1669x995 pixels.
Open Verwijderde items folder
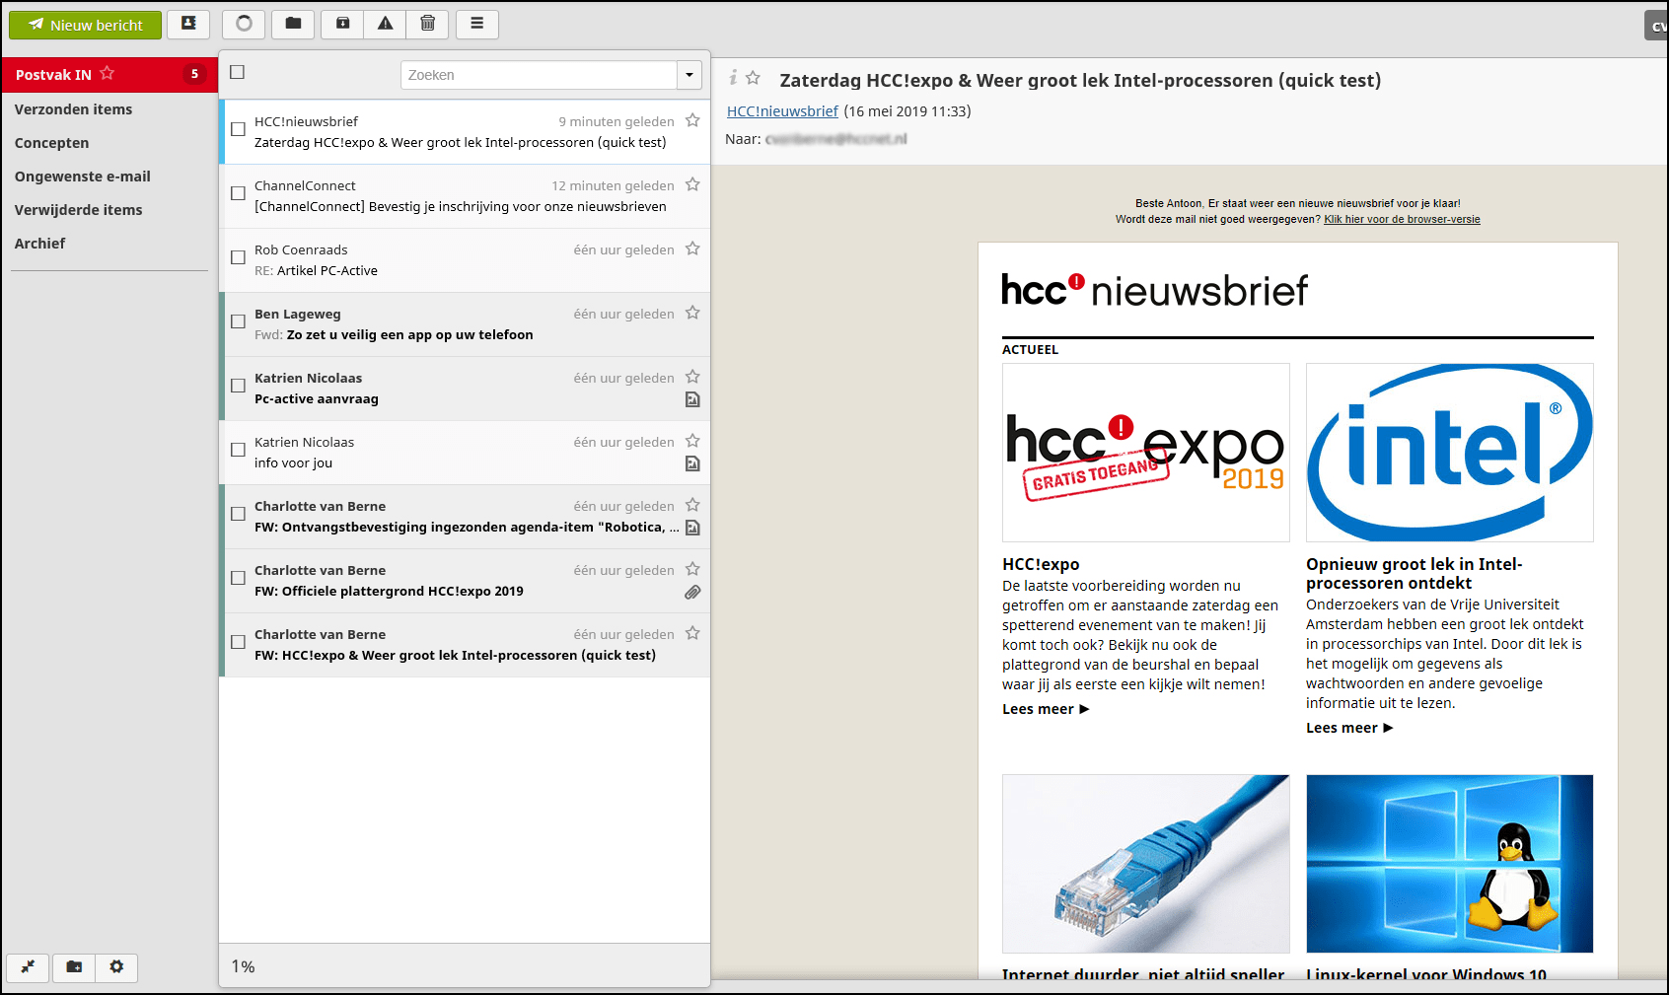click(x=109, y=210)
